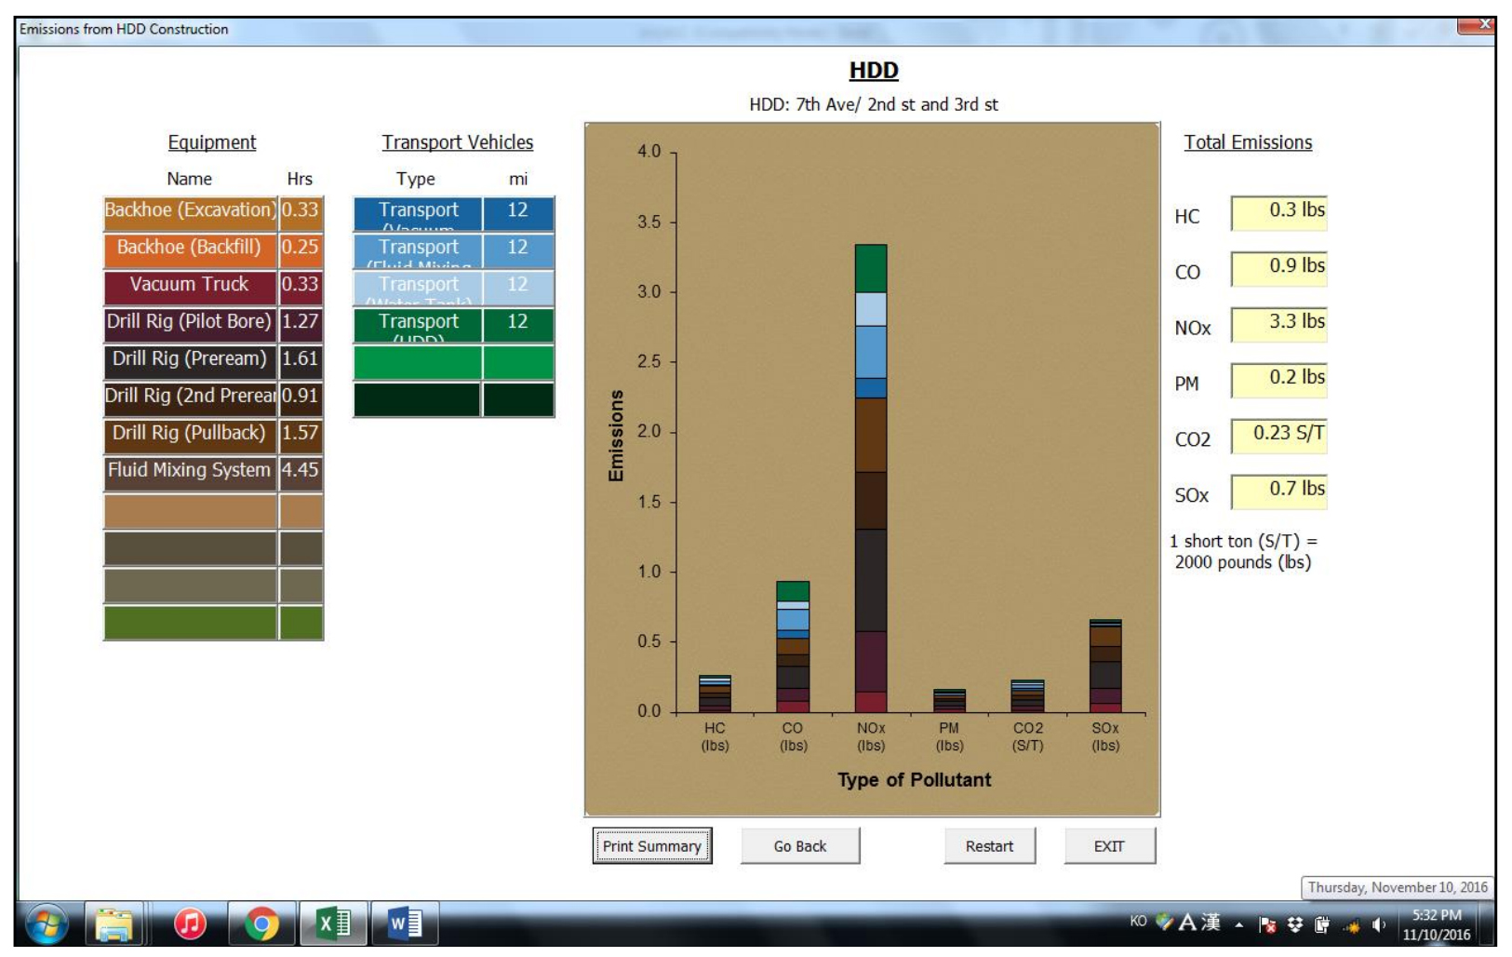Show hidden system tray icons
Viewport: 1512px width, 957px height.
tap(1239, 924)
